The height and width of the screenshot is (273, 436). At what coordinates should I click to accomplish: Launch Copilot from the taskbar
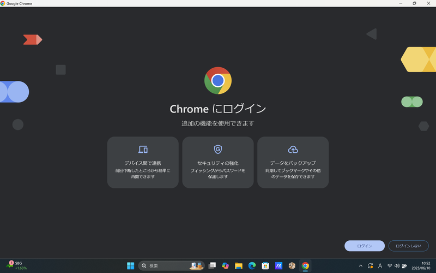pyautogui.click(x=225, y=266)
